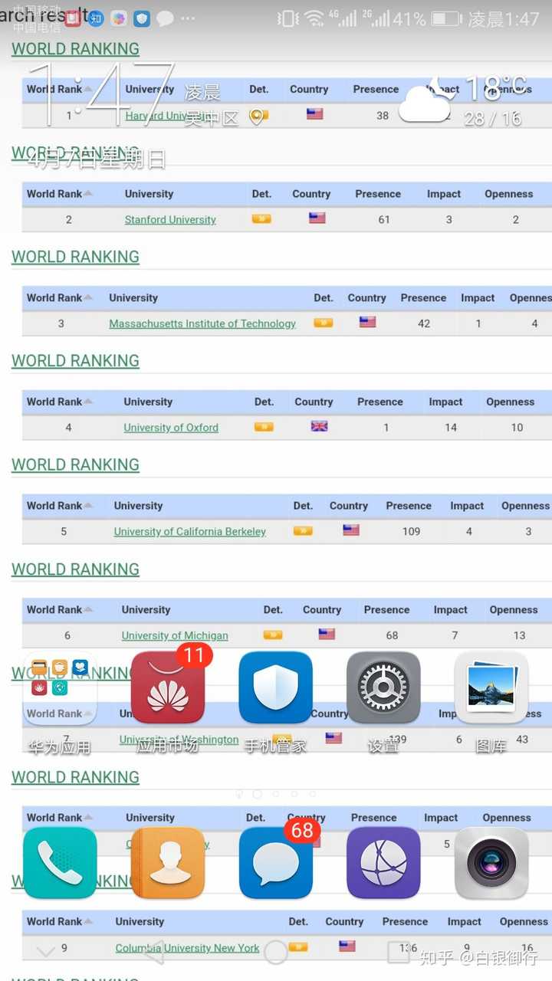Tap the 4月7日星期日 date text
The image size is (552, 981).
coord(97,159)
